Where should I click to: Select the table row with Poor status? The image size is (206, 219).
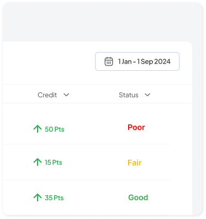86,124
